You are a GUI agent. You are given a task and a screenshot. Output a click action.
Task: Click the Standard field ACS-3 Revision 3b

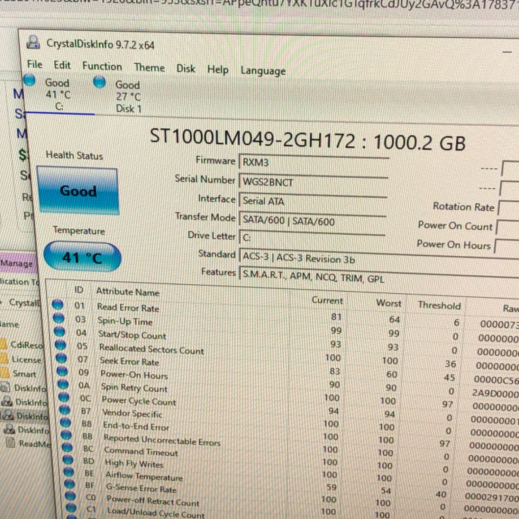379,259
